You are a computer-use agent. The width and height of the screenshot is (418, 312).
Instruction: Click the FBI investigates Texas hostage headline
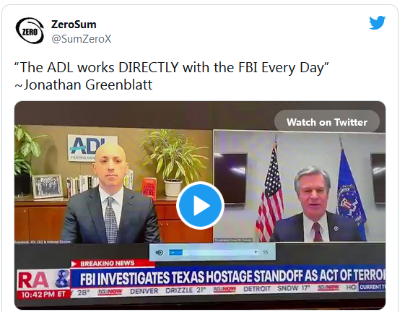[232, 277]
